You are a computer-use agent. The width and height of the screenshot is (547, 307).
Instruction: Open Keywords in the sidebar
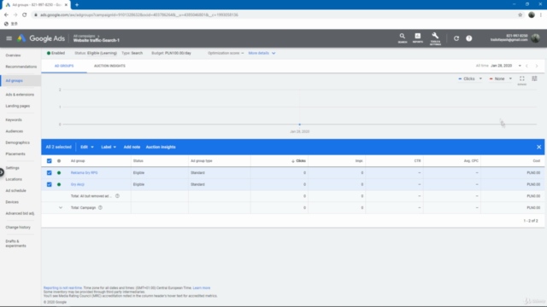click(14, 119)
